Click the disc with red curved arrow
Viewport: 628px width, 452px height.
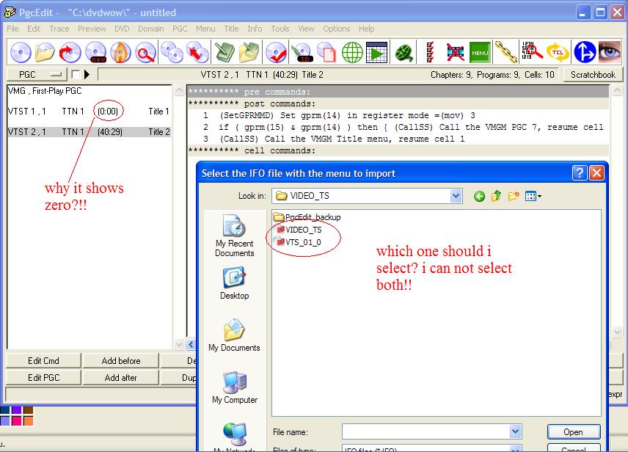tap(70, 53)
